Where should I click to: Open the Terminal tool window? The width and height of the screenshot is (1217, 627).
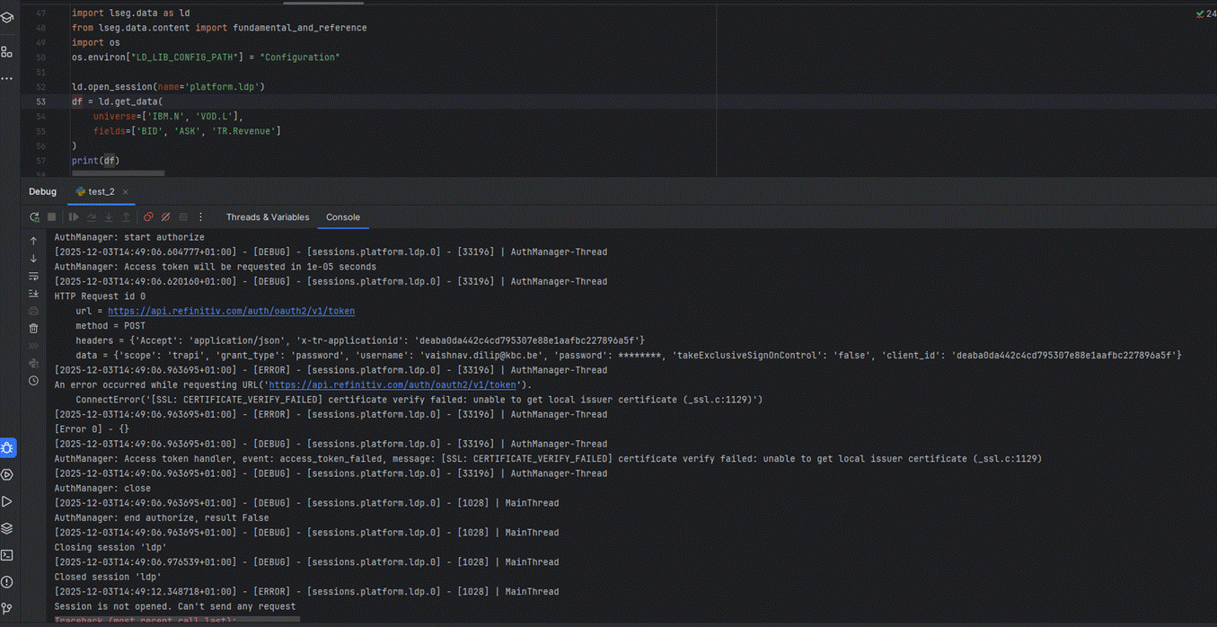click(x=7, y=555)
